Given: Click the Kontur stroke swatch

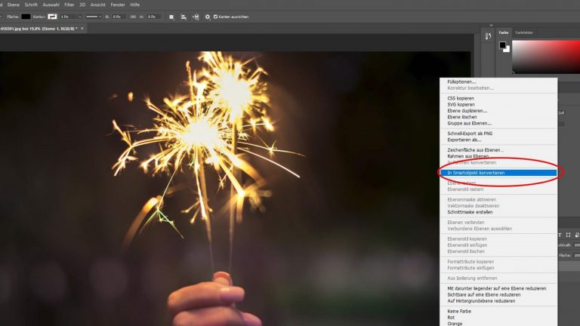Looking at the screenshot, I should click(53, 17).
